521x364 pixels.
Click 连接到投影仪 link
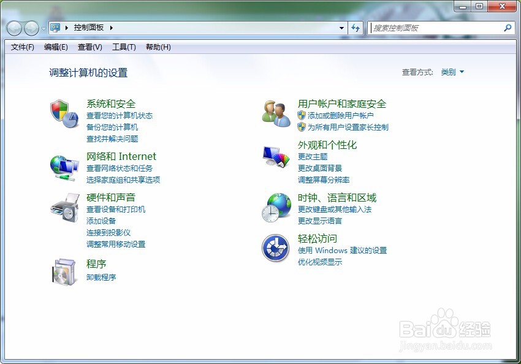108,232
